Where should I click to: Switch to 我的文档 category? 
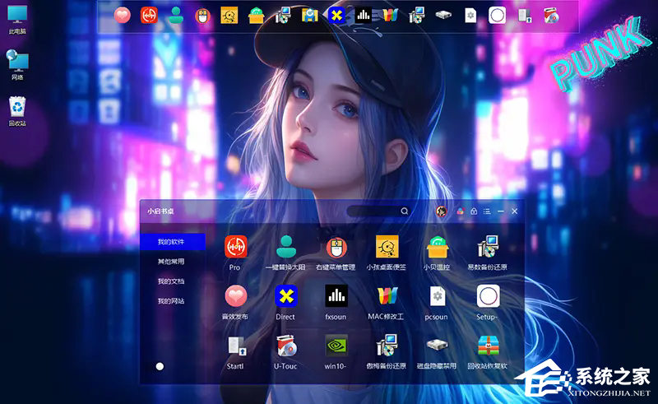point(173,281)
